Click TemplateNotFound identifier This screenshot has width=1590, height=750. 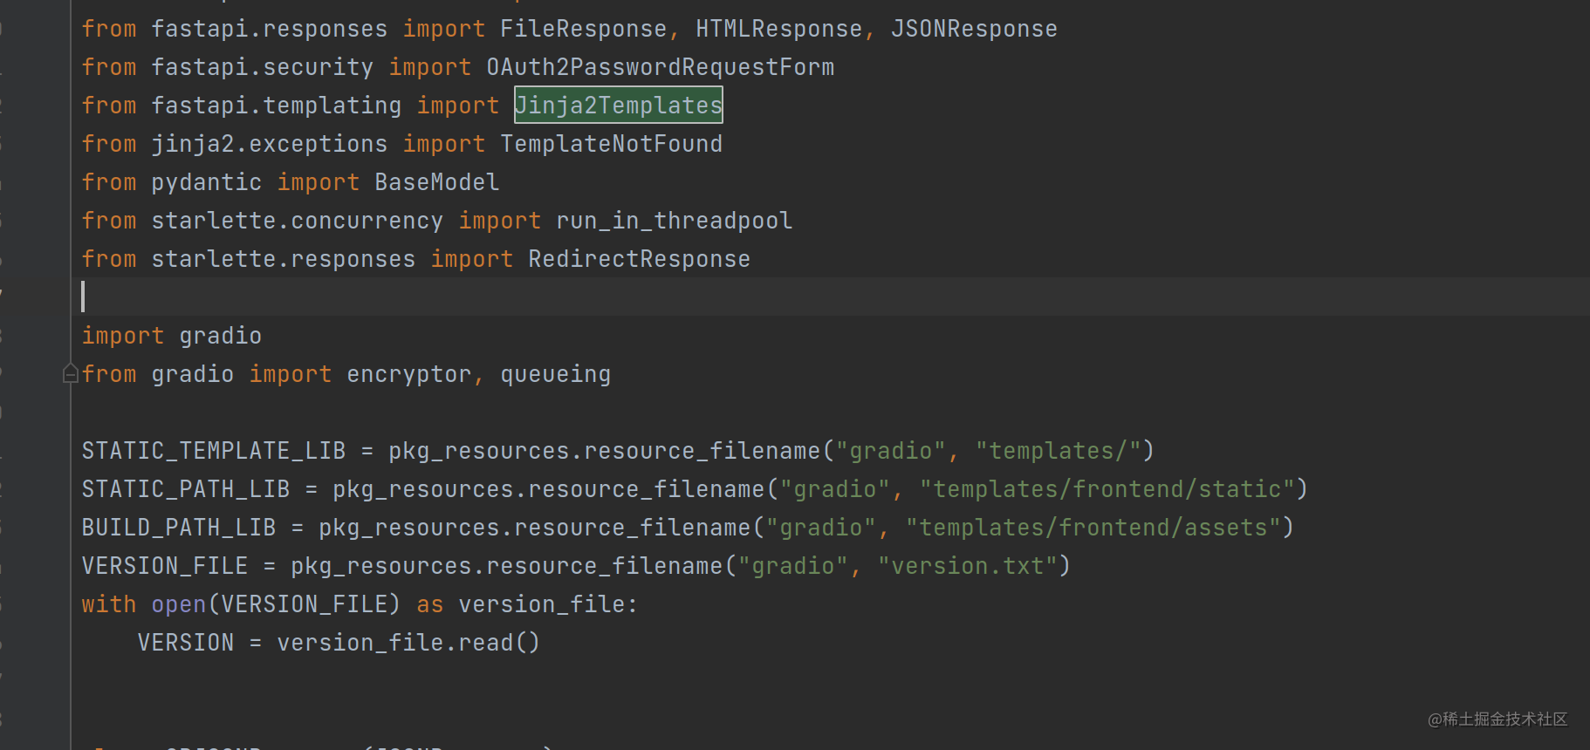pyautogui.click(x=612, y=144)
